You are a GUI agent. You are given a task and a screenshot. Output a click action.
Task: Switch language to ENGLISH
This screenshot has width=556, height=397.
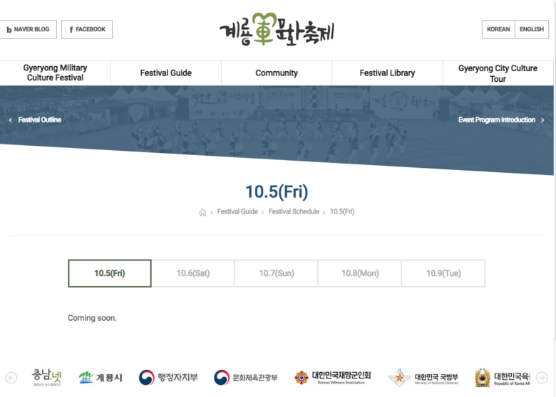point(531,30)
